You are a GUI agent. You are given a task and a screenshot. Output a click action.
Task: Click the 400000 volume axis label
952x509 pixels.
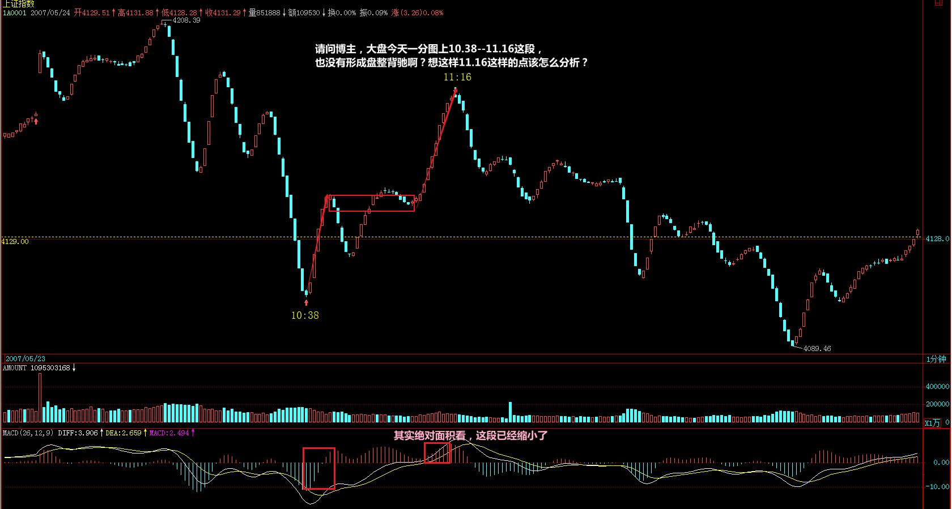pyautogui.click(x=937, y=387)
